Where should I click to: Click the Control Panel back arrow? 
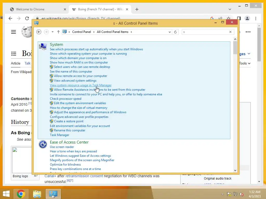click(39, 32)
